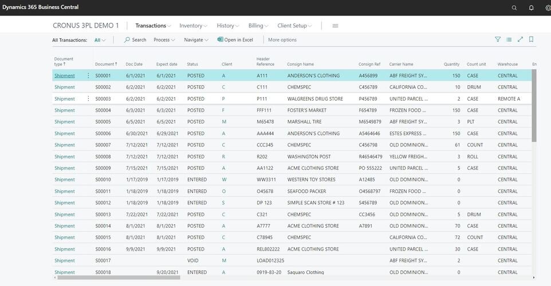Viewport: 551px width, 286px height.
Task: Sort by the Doc Date column header
Action: 134,64
